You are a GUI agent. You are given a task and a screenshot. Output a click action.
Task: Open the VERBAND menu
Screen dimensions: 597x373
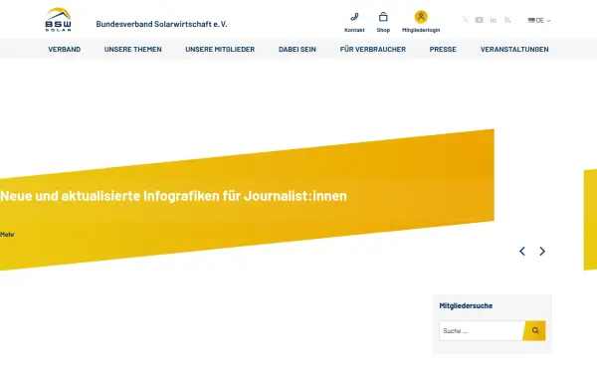tap(65, 49)
